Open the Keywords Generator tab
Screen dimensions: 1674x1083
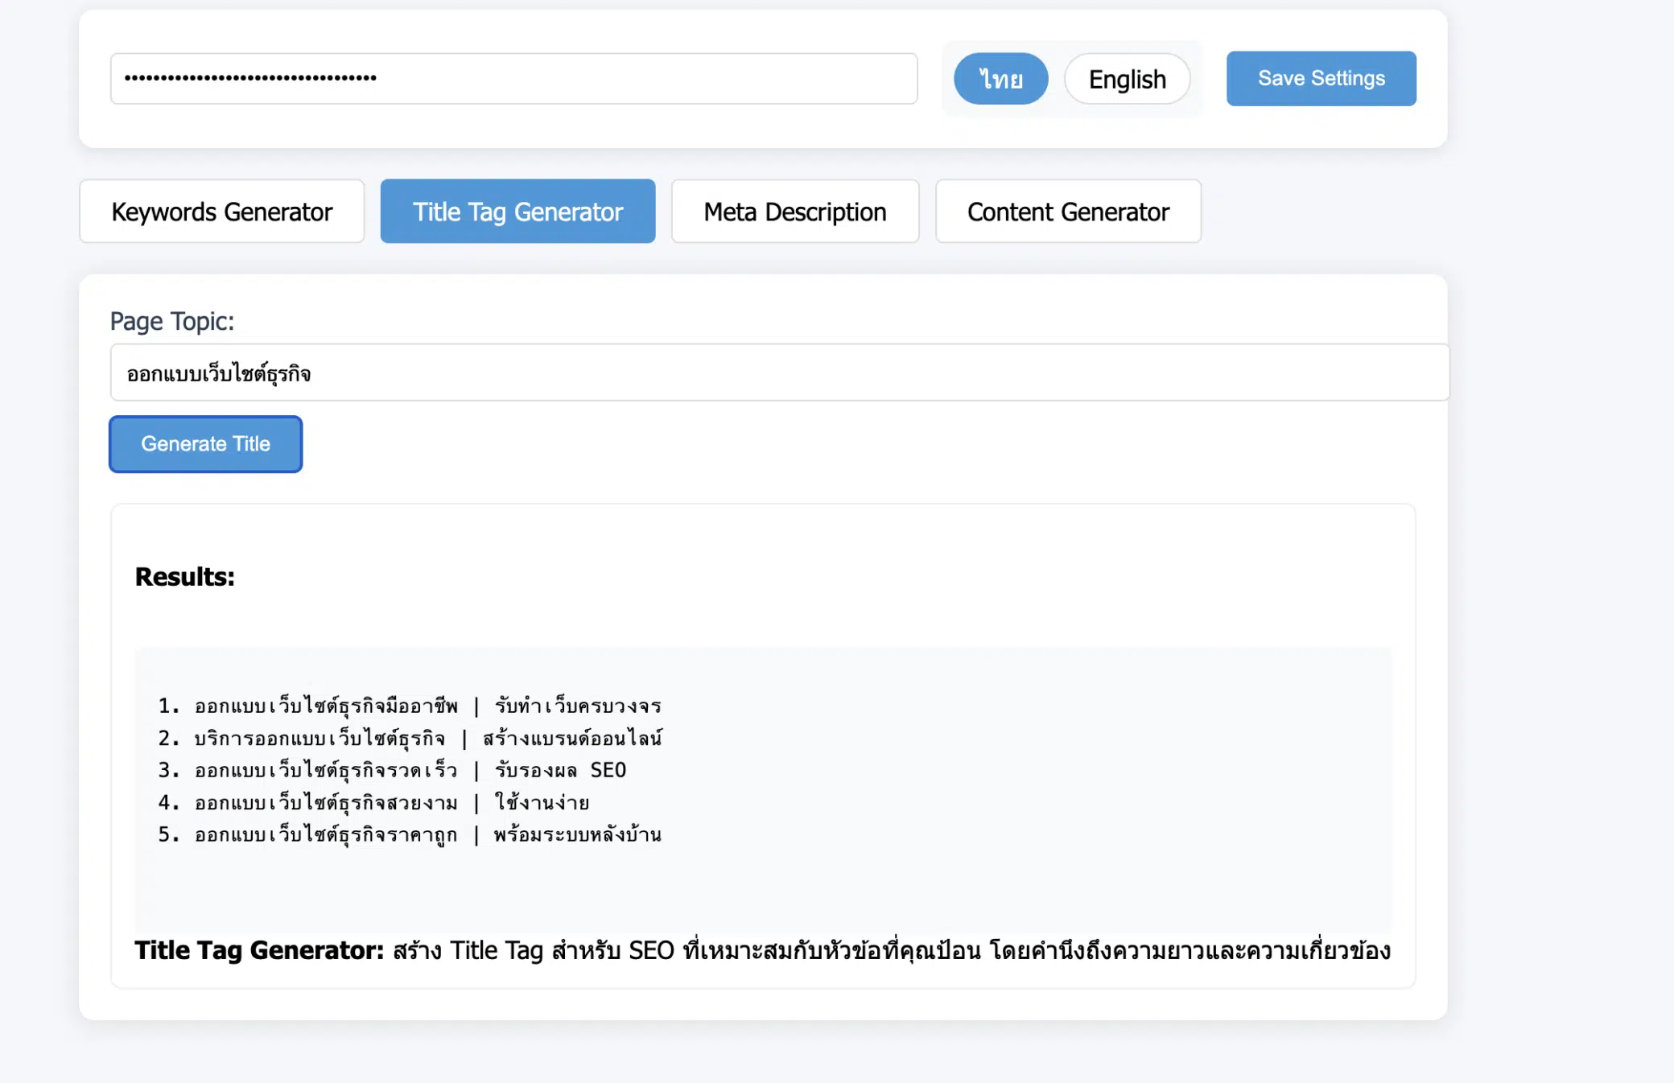click(x=222, y=212)
